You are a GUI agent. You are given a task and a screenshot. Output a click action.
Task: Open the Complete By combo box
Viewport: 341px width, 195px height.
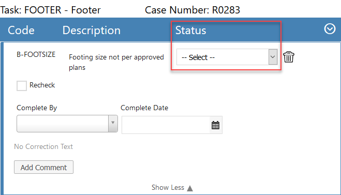67,124
